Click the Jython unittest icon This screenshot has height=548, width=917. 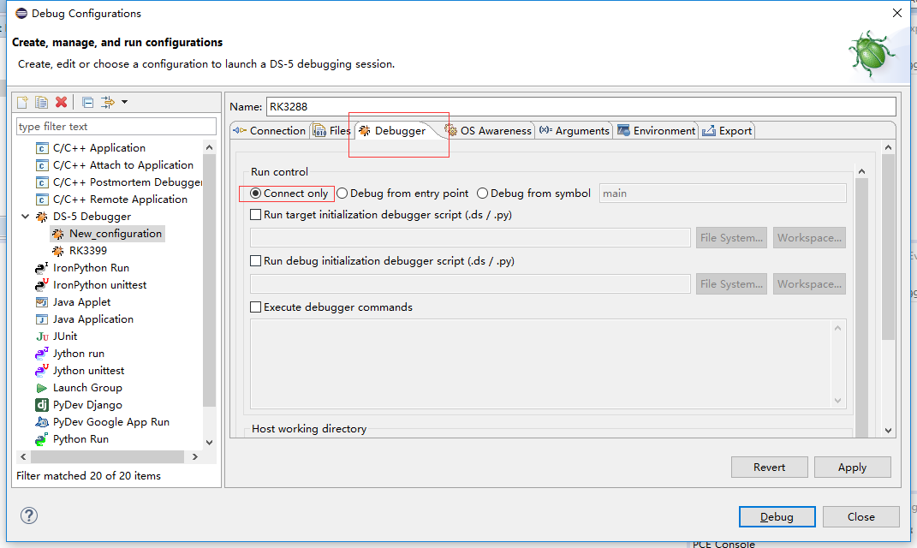(x=41, y=370)
